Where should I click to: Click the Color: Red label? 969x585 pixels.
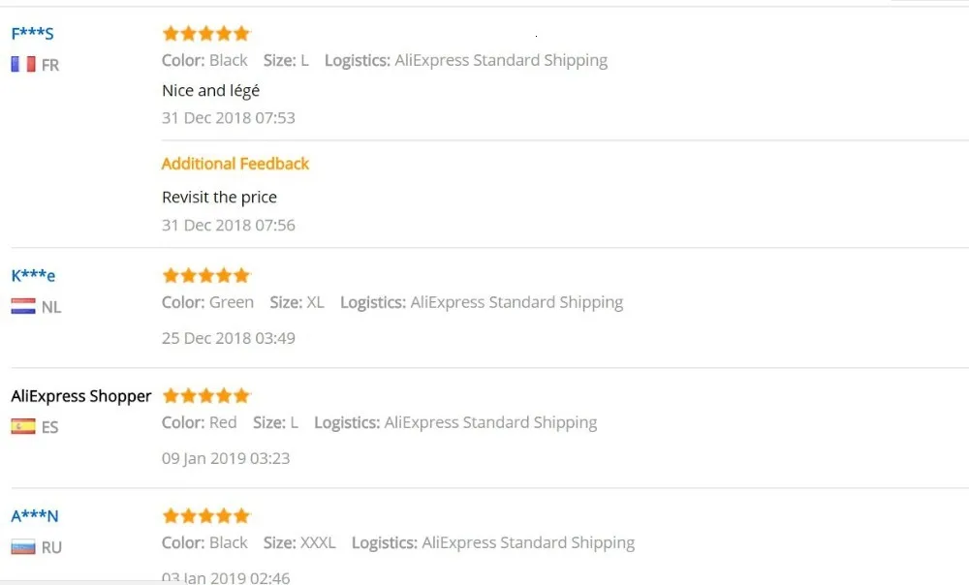pyautogui.click(x=199, y=422)
